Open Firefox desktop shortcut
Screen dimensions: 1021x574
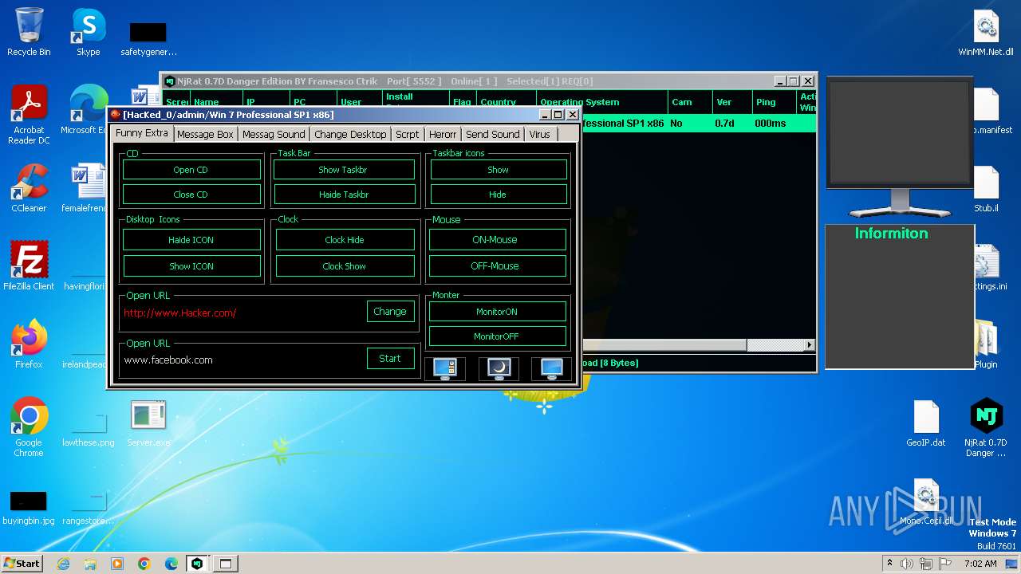point(29,344)
